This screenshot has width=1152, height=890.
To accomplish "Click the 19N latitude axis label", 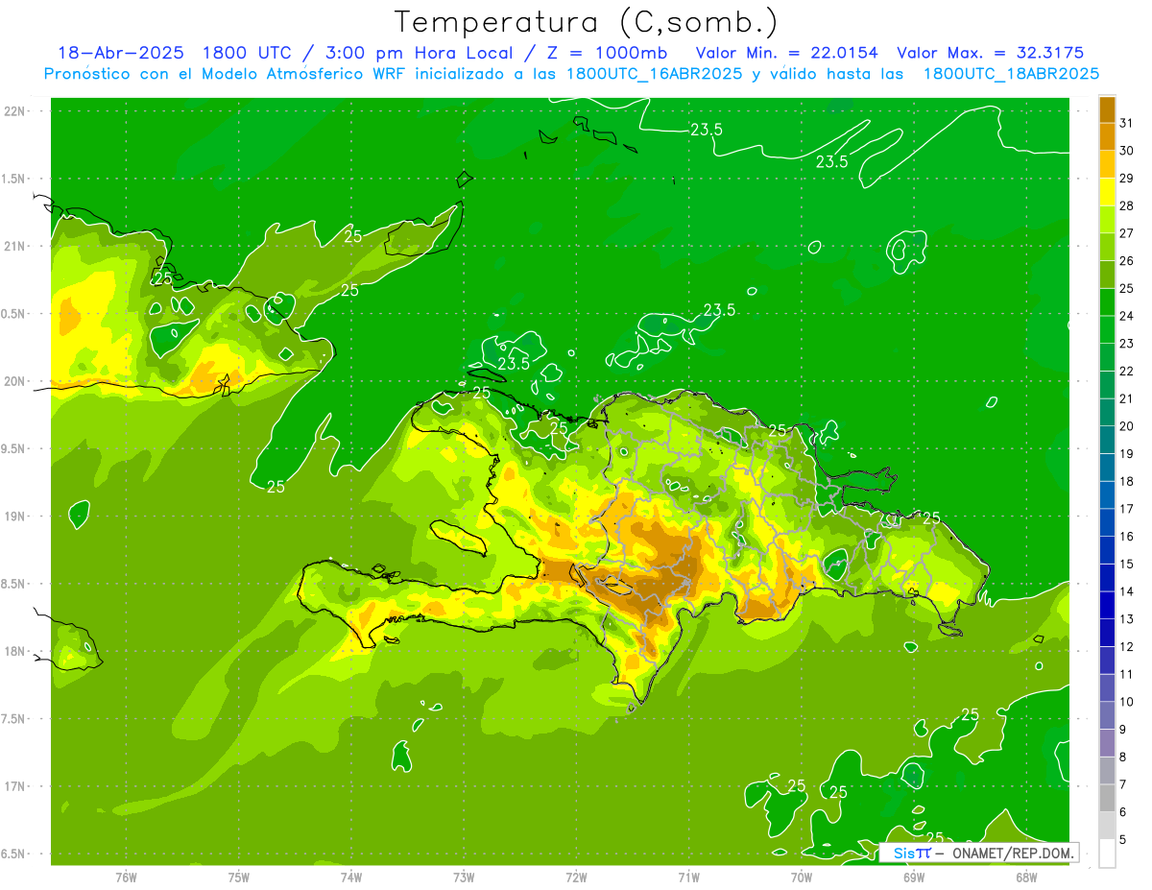I will (15, 517).
